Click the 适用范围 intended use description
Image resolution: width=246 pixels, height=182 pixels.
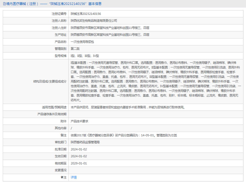[x=128, y=107]
